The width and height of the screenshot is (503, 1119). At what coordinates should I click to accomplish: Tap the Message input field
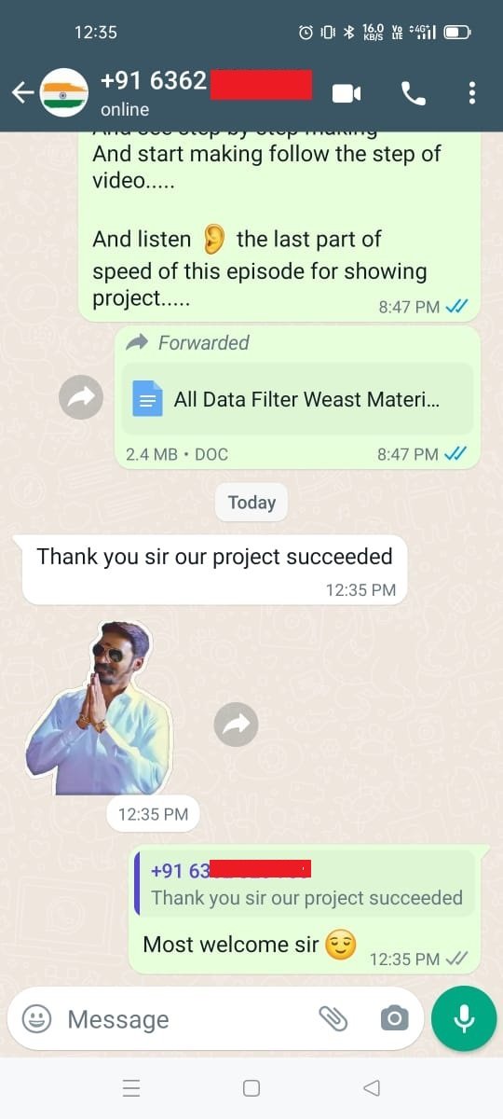(x=186, y=1019)
